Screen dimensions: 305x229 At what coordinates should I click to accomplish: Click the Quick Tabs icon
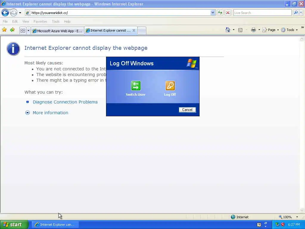(x=23, y=31)
